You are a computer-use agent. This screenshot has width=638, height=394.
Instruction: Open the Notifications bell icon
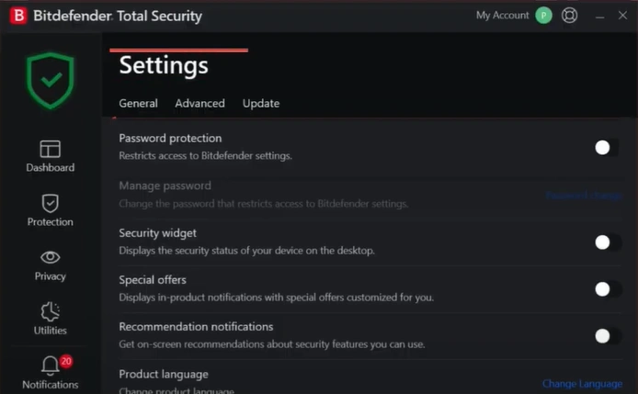pos(50,367)
